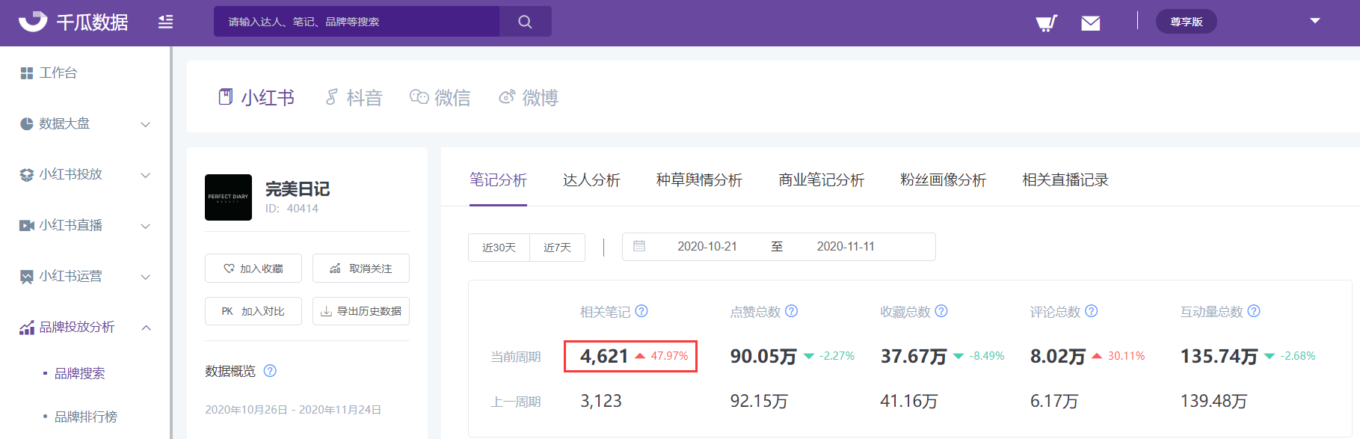Focus the search input for 达人、笔记、品牌
Screen dimensions: 1360x439
tap(357, 22)
